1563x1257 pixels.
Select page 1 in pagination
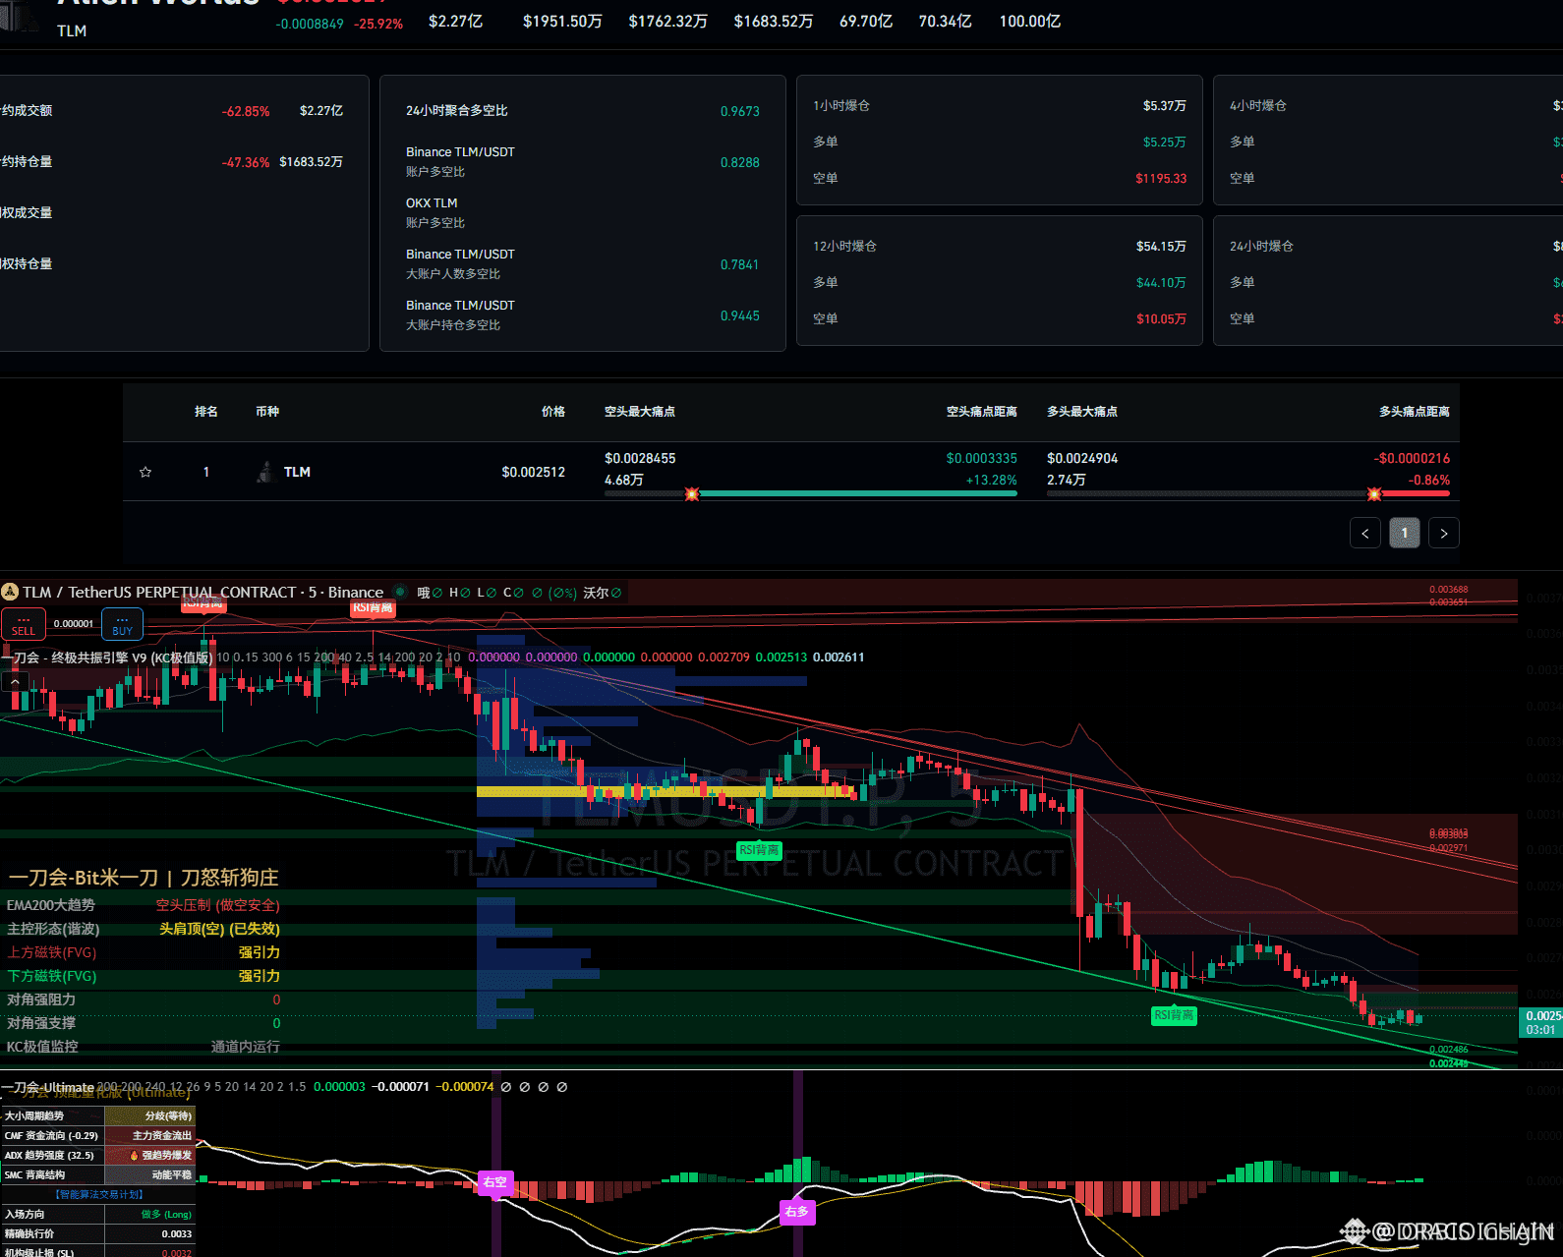1405,533
